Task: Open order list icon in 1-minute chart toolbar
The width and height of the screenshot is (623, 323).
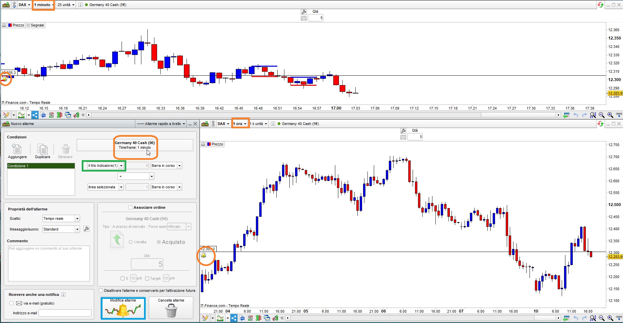Action: tap(51, 115)
